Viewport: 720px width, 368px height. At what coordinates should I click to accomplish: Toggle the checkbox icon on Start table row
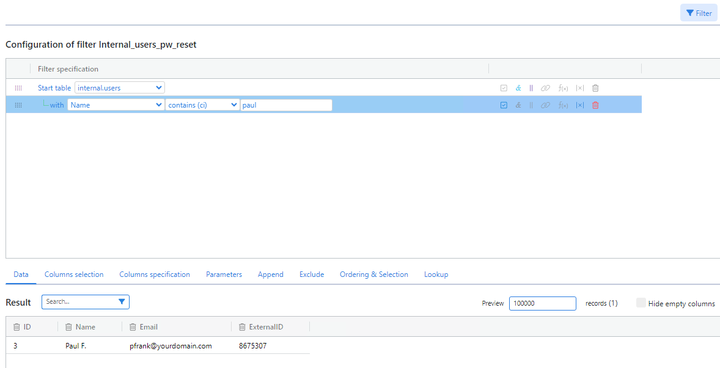click(x=504, y=88)
